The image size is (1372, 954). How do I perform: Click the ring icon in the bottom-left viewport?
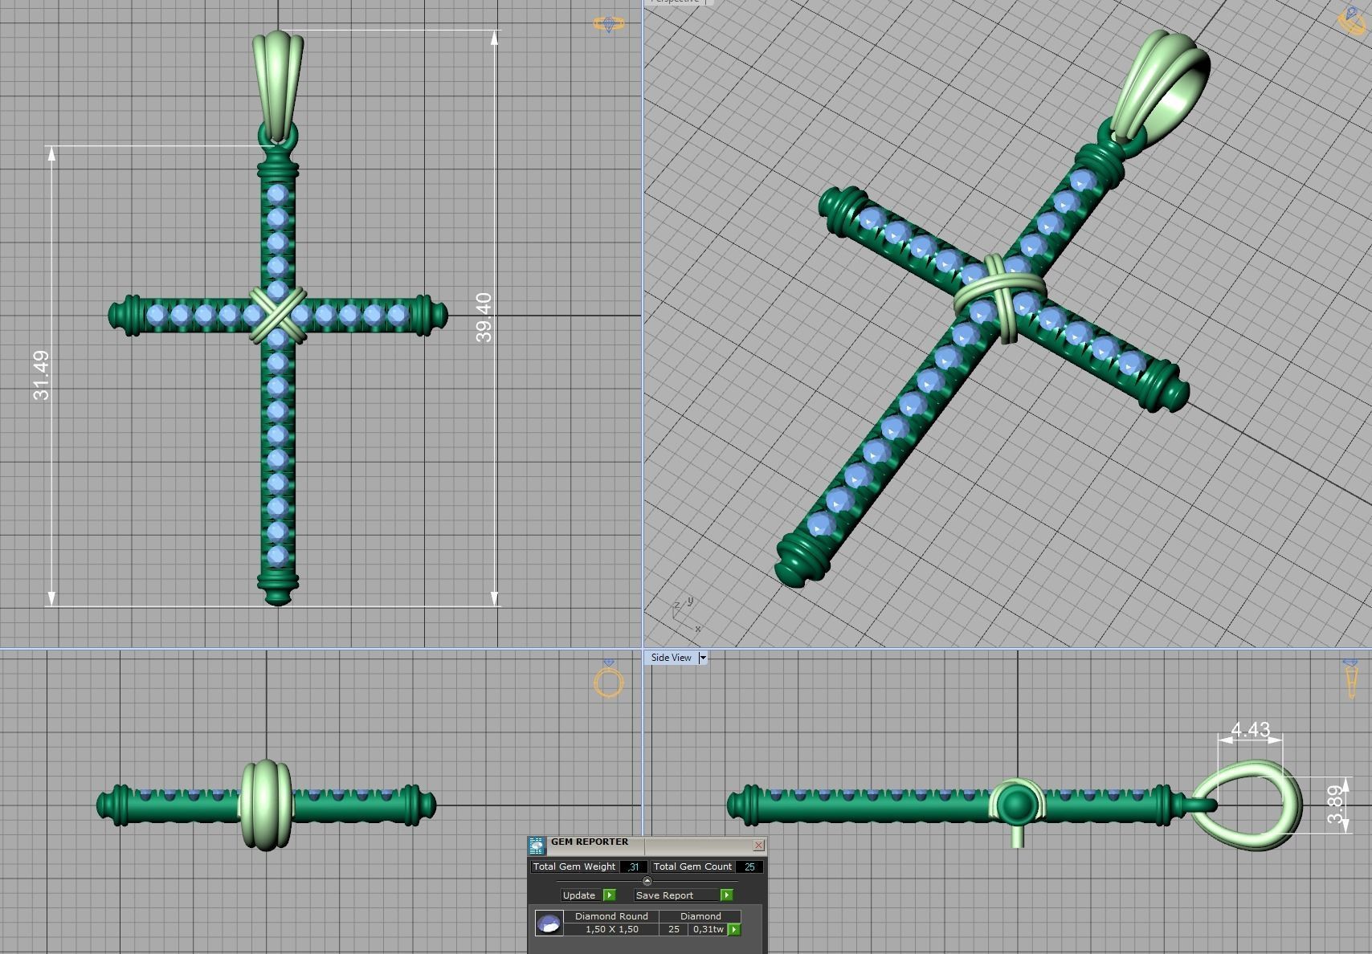click(609, 679)
